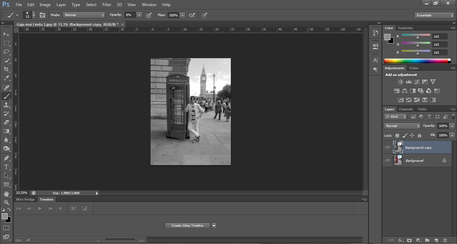Select the Blur tool
The width and height of the screenshot is (457, 244).
[6, 140]
